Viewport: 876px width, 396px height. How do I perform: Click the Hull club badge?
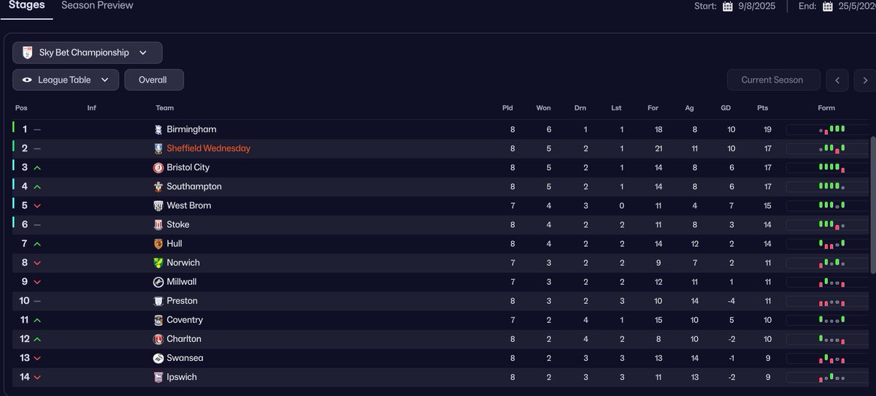click(158, 243)
